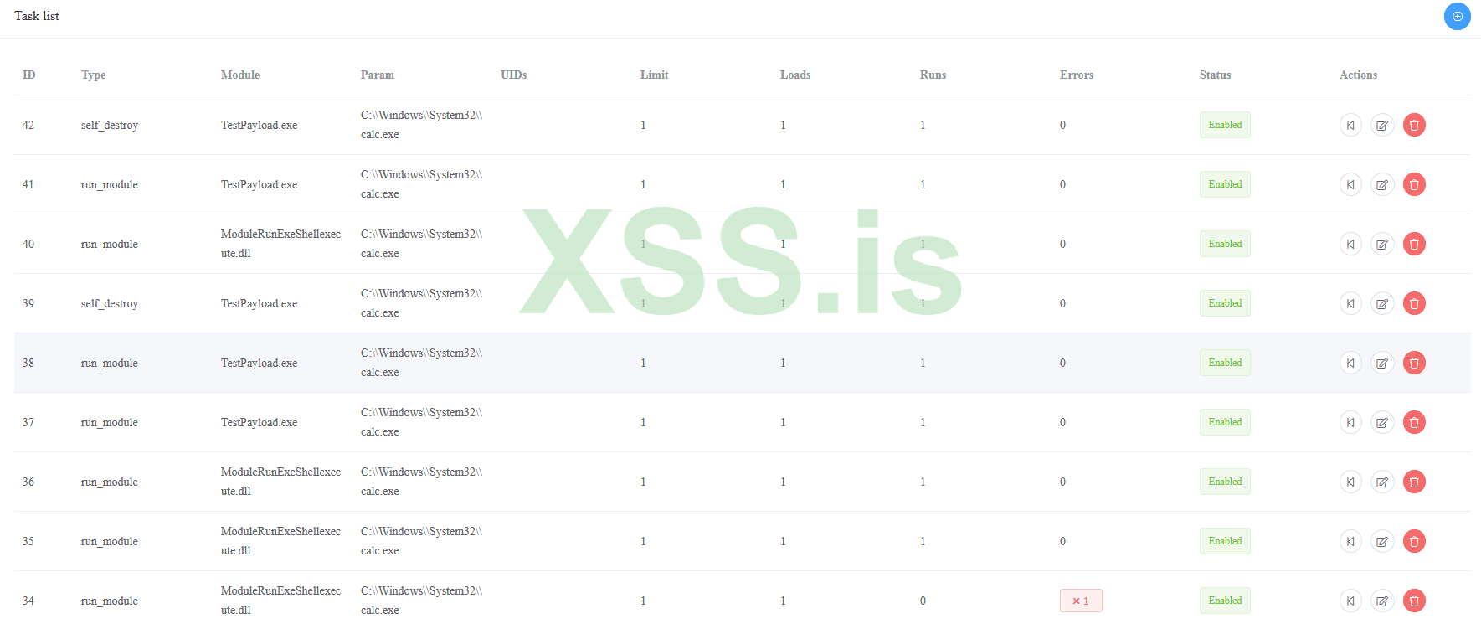Open the edit icon for task 35

pos(1382,541)
